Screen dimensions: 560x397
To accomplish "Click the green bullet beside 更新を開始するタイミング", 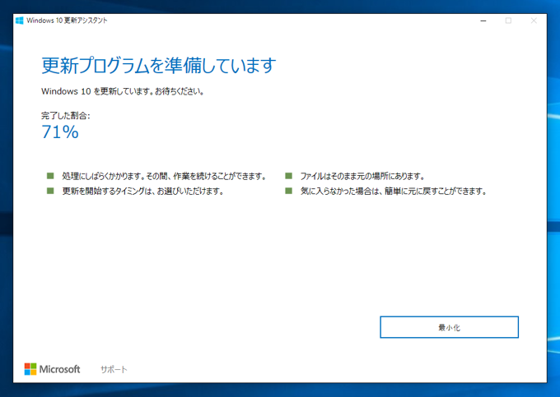I will point(50,191).
